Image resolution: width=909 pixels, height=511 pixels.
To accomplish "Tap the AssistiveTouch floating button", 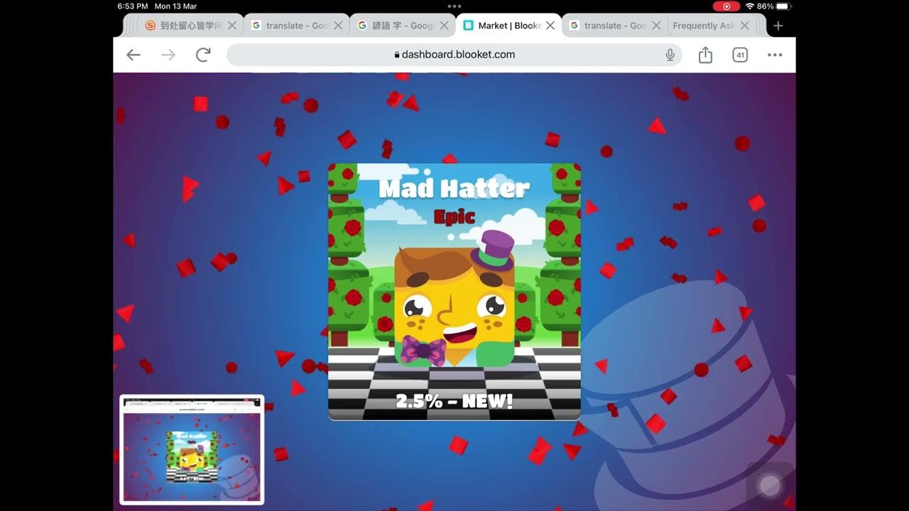I will pos(770,485).
